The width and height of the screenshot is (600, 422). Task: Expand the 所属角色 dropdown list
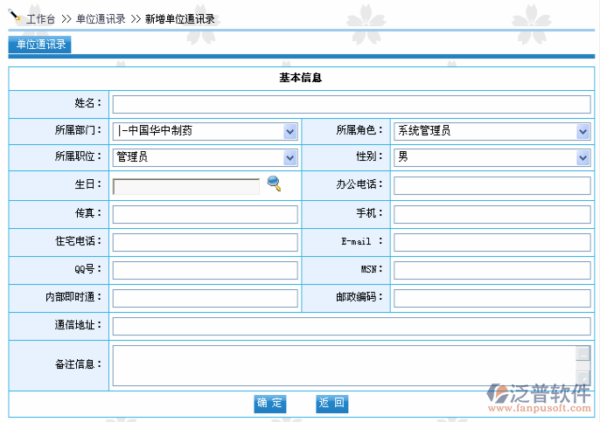click(x=492, y=131)
